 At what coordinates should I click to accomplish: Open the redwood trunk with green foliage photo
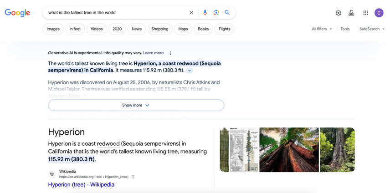(337, 150)
